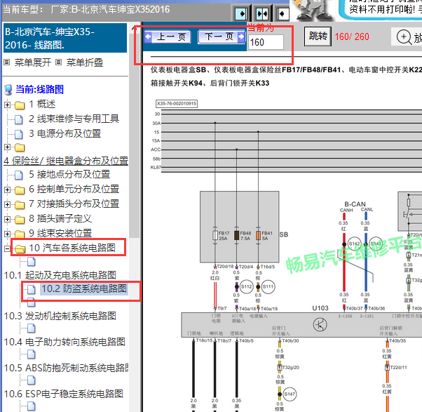Open 10.4 电子助力转向系统电路图

coord(64,342)
